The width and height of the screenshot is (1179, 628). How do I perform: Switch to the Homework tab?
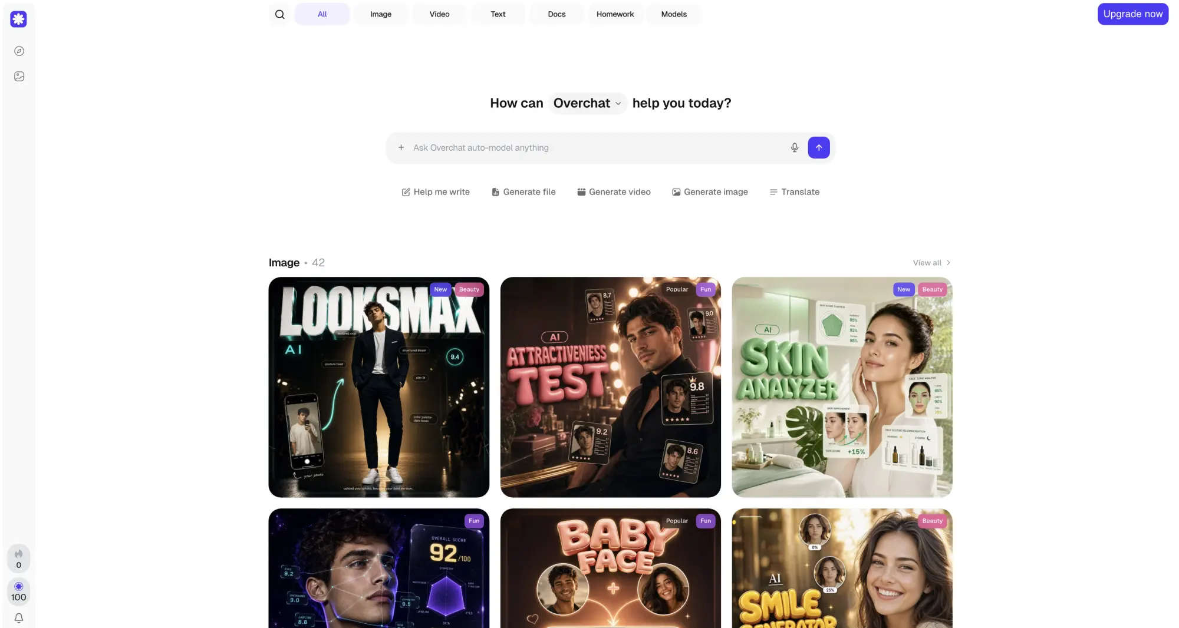click(x=615, y=14)
